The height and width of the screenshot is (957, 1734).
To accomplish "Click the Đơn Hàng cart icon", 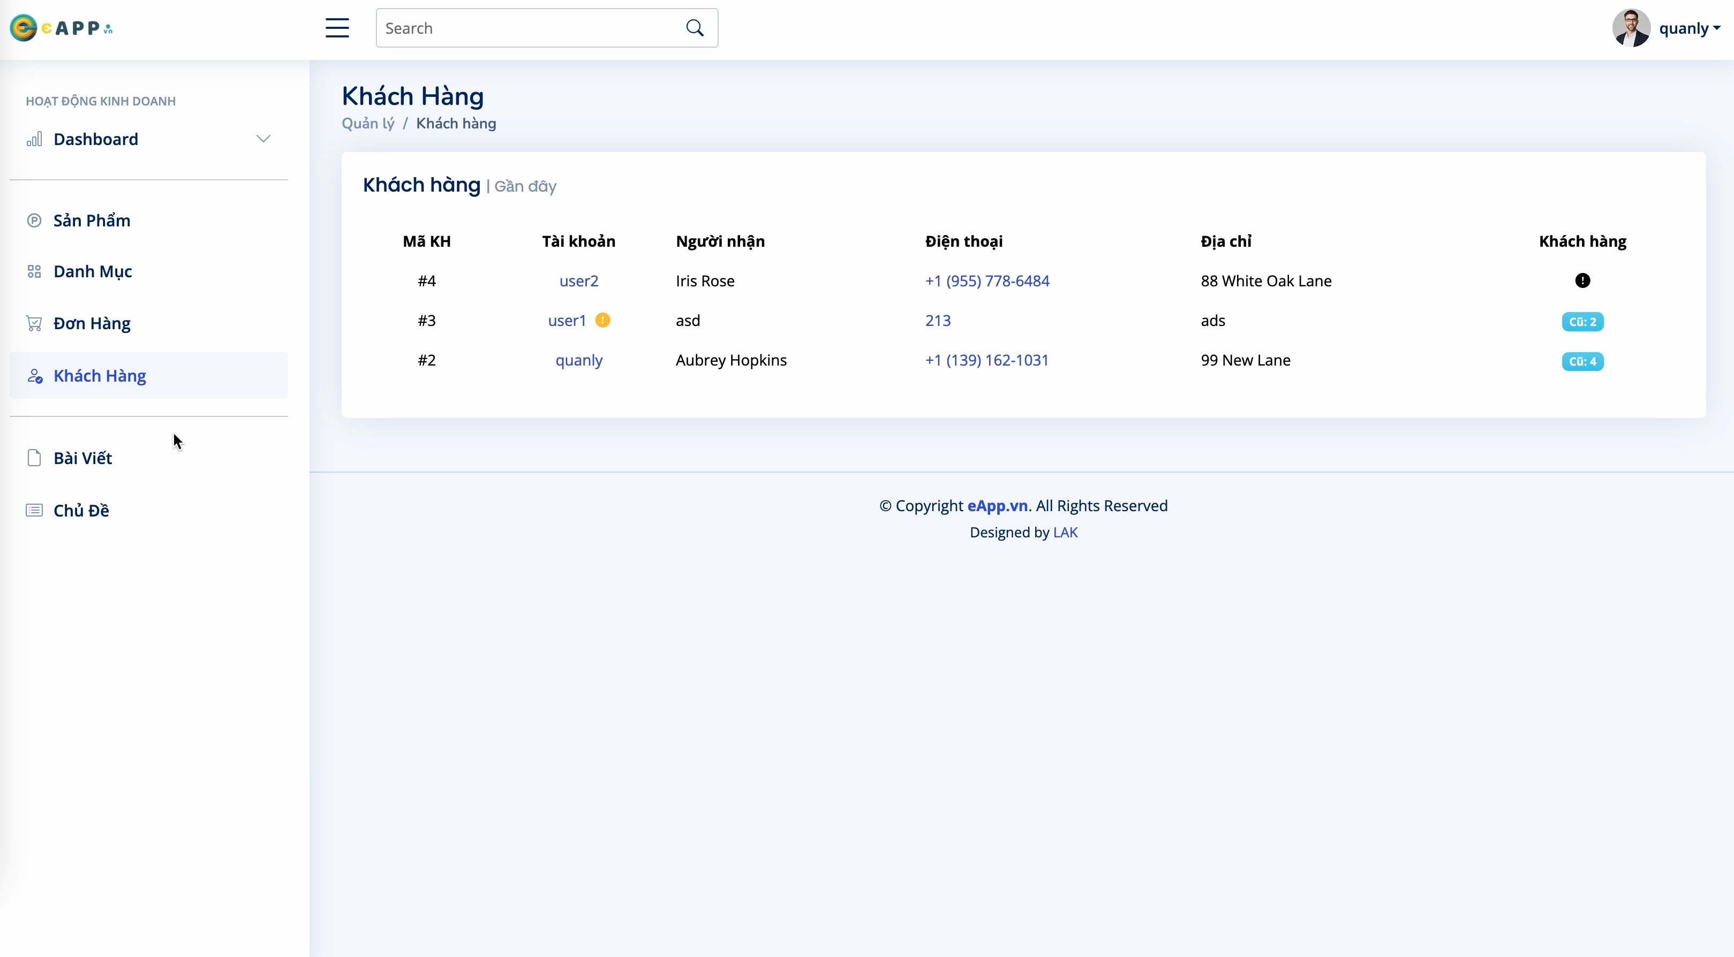I will coord(34,324).
